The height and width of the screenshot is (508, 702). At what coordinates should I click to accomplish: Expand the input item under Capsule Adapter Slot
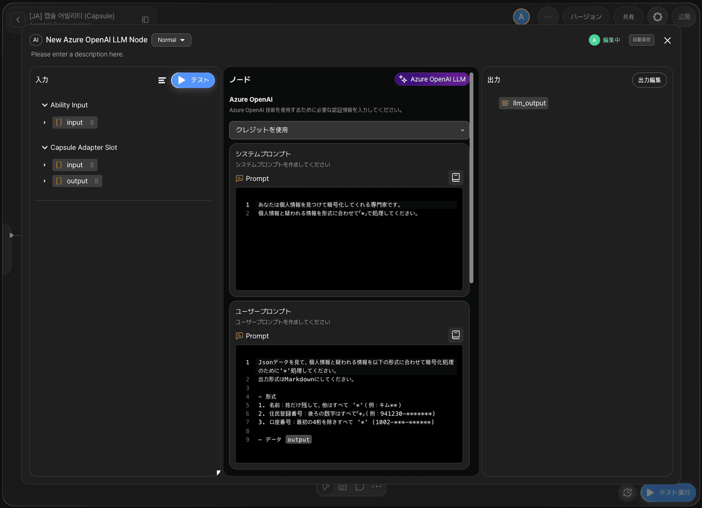click(45, 165)
